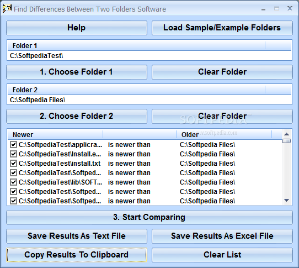Copy Results To Clipboard

point(77,255)
